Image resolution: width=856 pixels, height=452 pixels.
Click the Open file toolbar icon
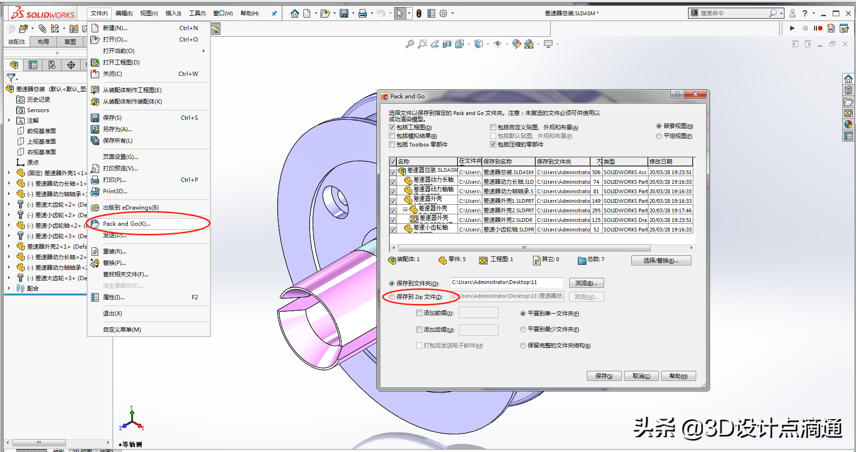point(325,13)
